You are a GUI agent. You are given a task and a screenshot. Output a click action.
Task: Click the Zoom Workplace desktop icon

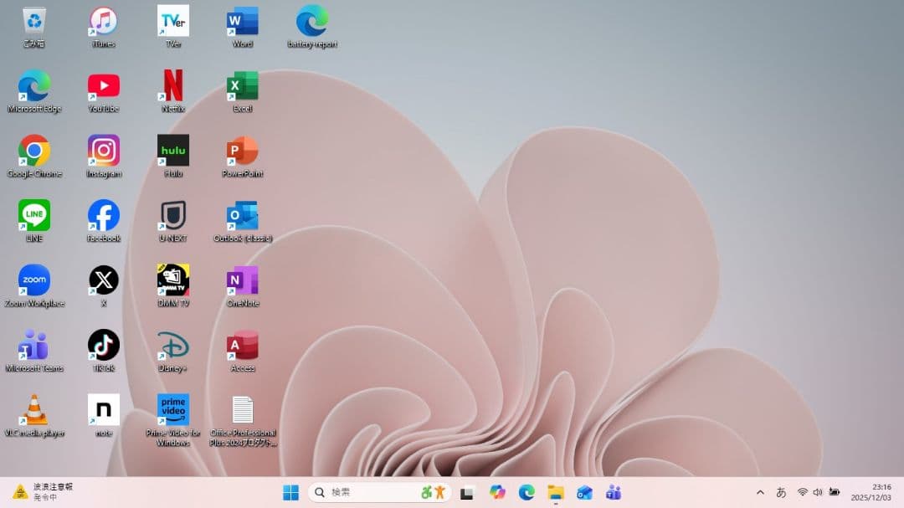point(34,280)
